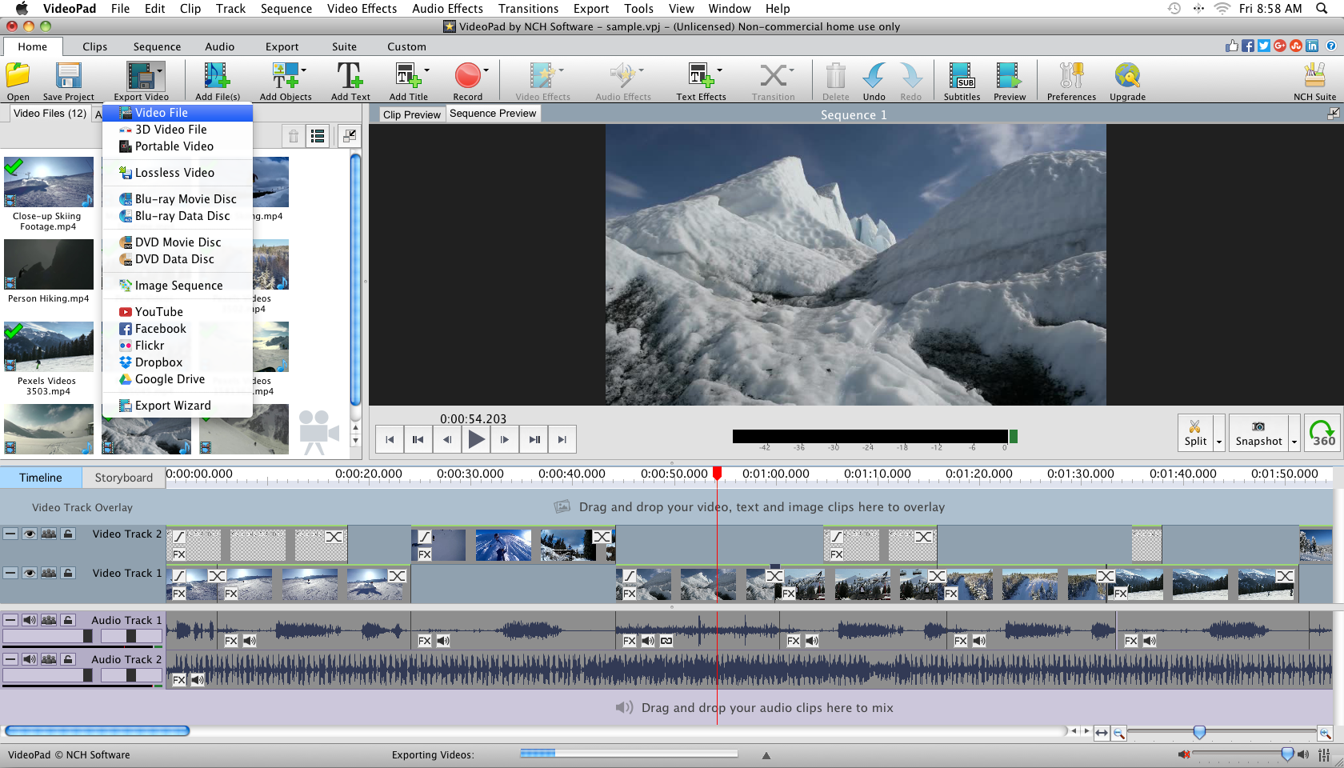Click the Undo icon
This screenshot has height=768, width=1344.
874,80
